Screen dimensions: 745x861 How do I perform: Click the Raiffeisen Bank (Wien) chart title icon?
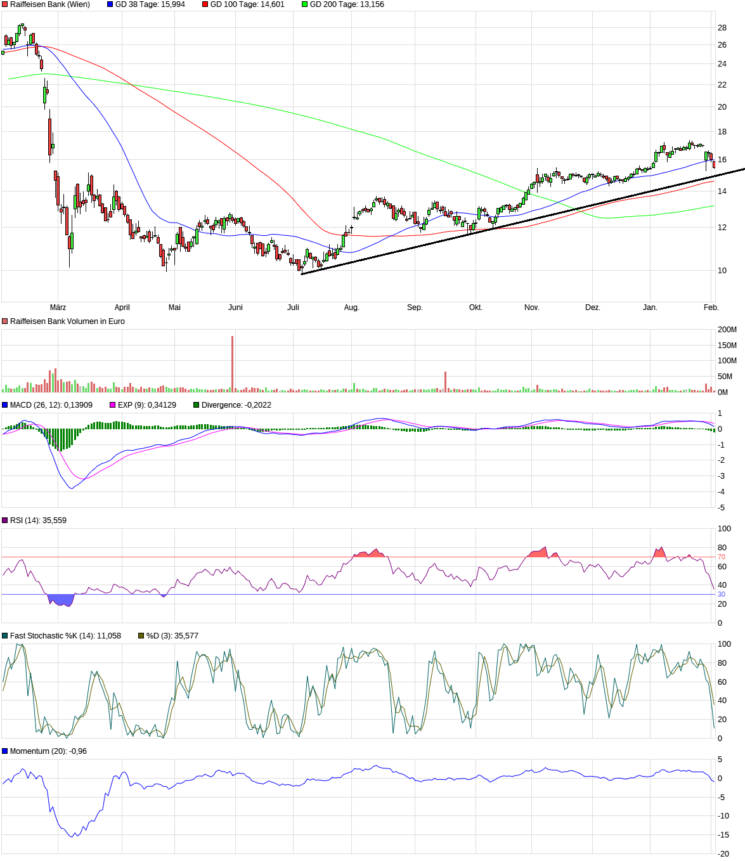5,5
